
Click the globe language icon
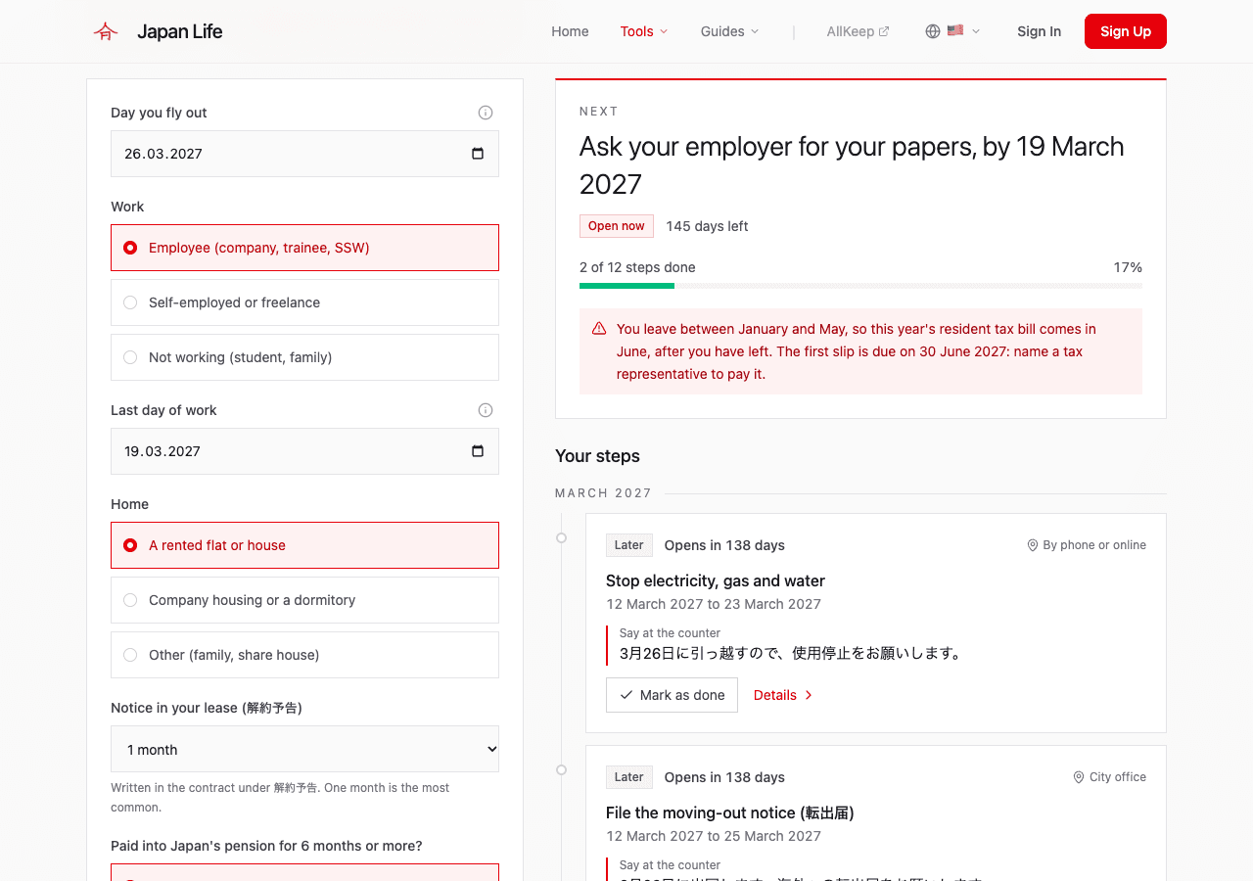(933, 31)
